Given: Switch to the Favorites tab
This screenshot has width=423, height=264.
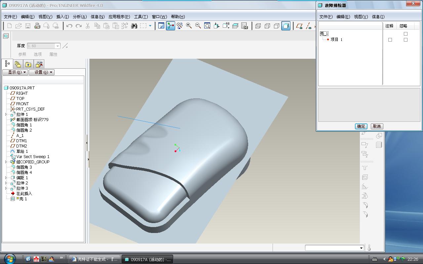Looking at the screenshot, I should (x=28, y=64).
